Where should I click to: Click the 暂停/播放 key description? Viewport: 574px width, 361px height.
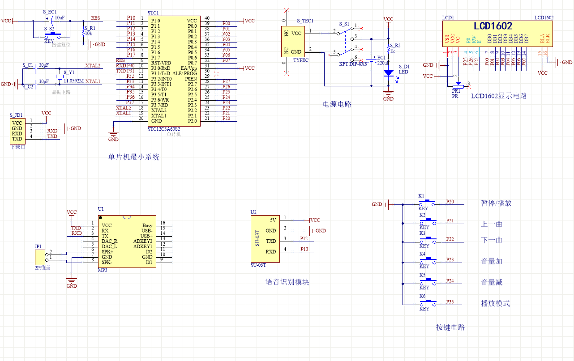click(x=496, y=203)
